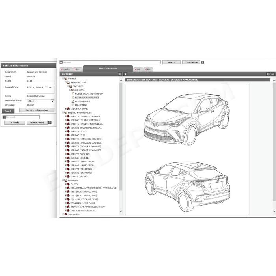276x276 pixels.
Task: Click red book icon for 8NR-FTS COOLING
Action: coord(68,154)
